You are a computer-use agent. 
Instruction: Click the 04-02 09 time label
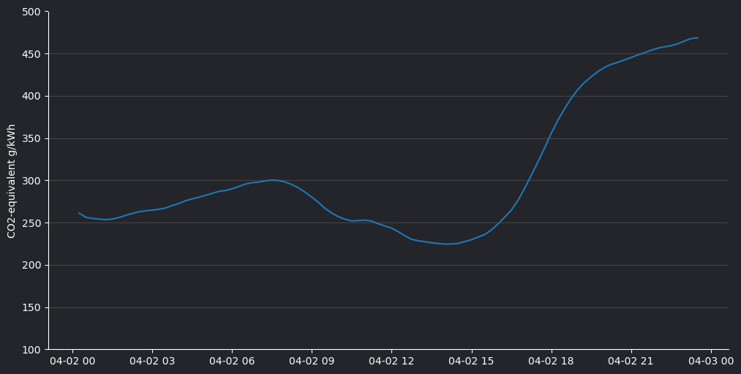pos(312,361)
